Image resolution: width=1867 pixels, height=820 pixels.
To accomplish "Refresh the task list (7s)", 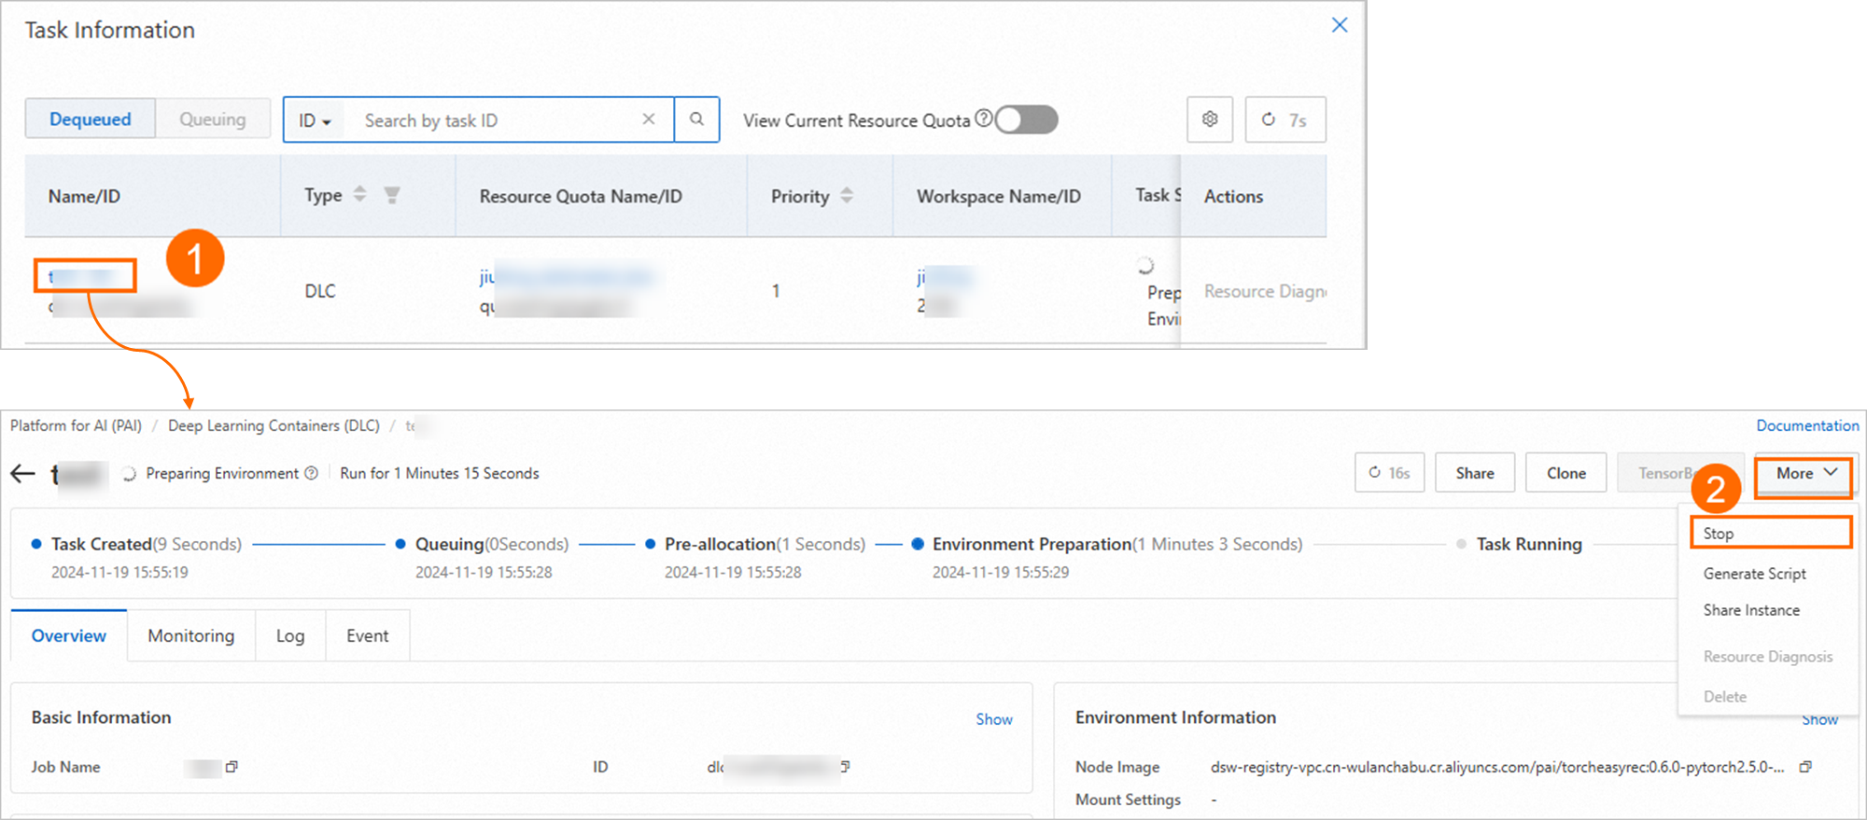I will tap(1284, 119).
